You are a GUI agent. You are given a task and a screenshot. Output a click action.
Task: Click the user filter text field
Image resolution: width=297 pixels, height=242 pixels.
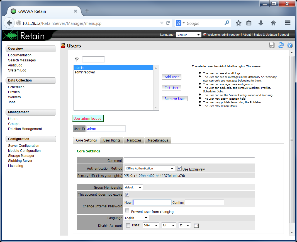pyautogui.click(x=93, y=59)
